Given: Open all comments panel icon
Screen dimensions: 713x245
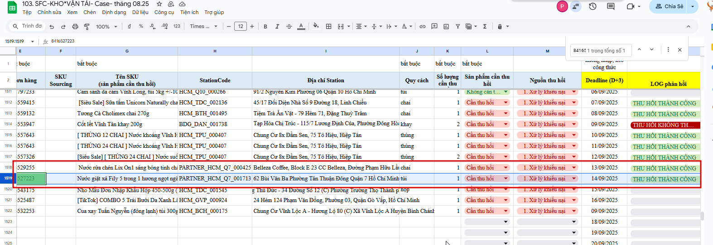Looking at the screenshot, I should click(x=611, y=6).
